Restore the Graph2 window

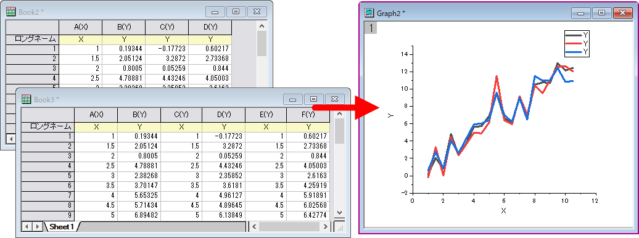coord(601,13)
